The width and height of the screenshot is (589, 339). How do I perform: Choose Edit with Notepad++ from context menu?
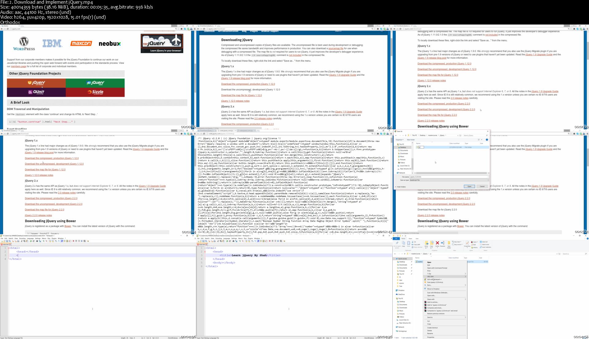[x=434, y=279]
